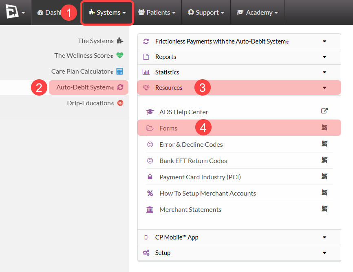Click the lock icon beside Payment Card Industry
Screen dimensions: 353x272
(x=150, y=177)
